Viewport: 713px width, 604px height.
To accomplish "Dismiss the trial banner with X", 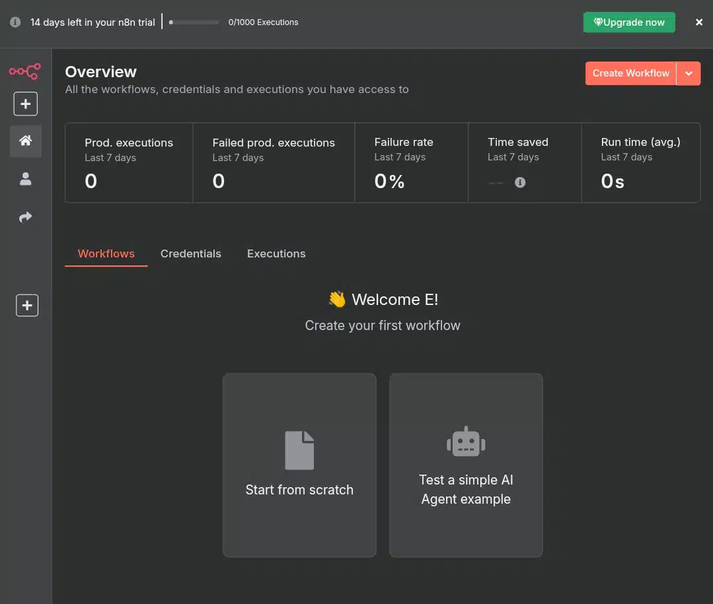I will pyautogui.click(x=699, y=22).
